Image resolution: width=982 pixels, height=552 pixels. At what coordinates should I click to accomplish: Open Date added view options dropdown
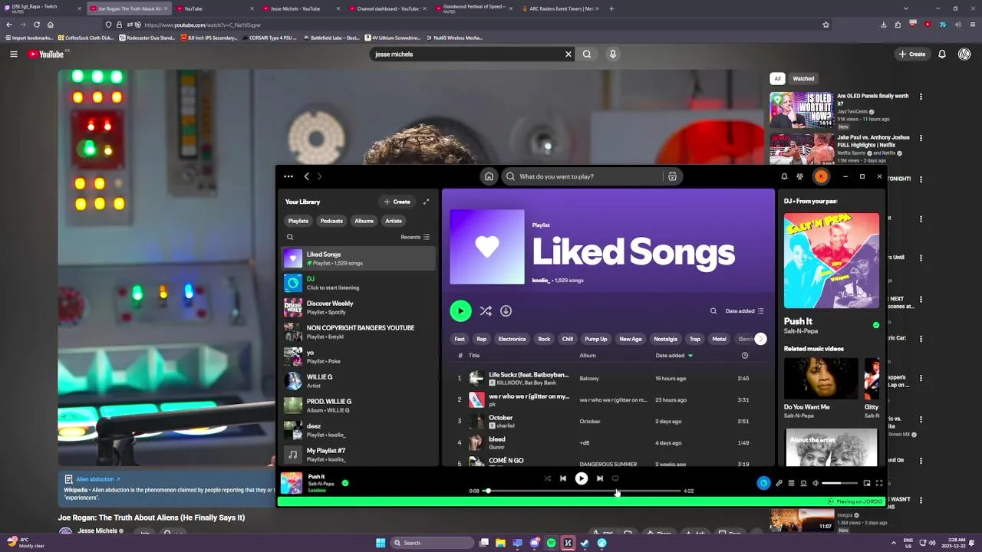745,311
